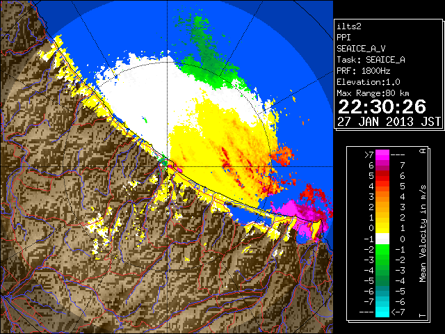
Task: Click the "Mean Velocity in m/s" legend title
Action: point(423,234)
